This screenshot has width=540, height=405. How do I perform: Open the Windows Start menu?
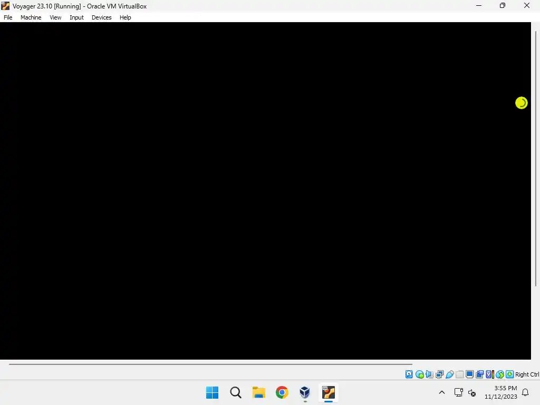tap(212, 392)
